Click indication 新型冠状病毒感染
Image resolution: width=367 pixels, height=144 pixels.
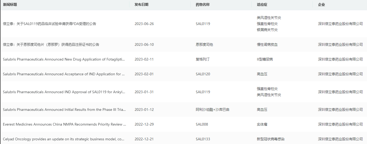(x=271, y=139)
